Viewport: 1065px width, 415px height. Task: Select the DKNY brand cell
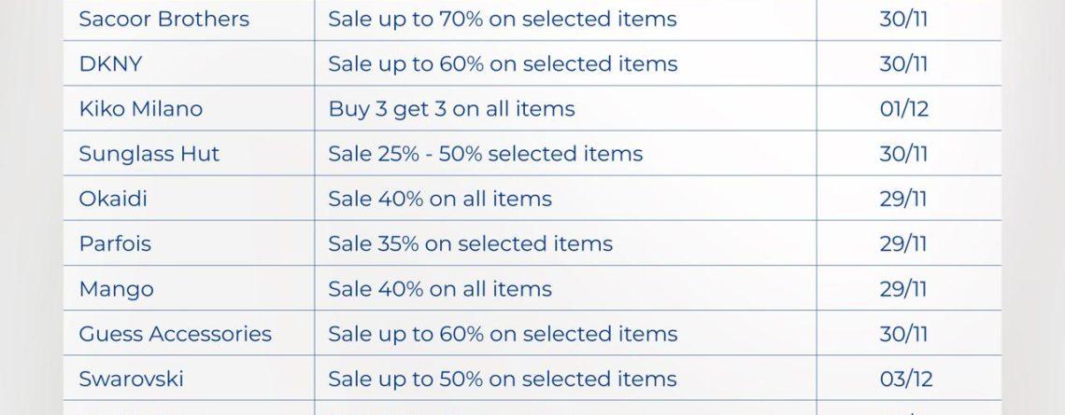110,63
